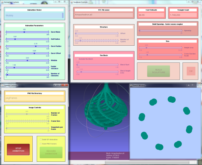Check the Build GIF Animation option
This screenshot has height=165, width=202.
click(41, 140)
